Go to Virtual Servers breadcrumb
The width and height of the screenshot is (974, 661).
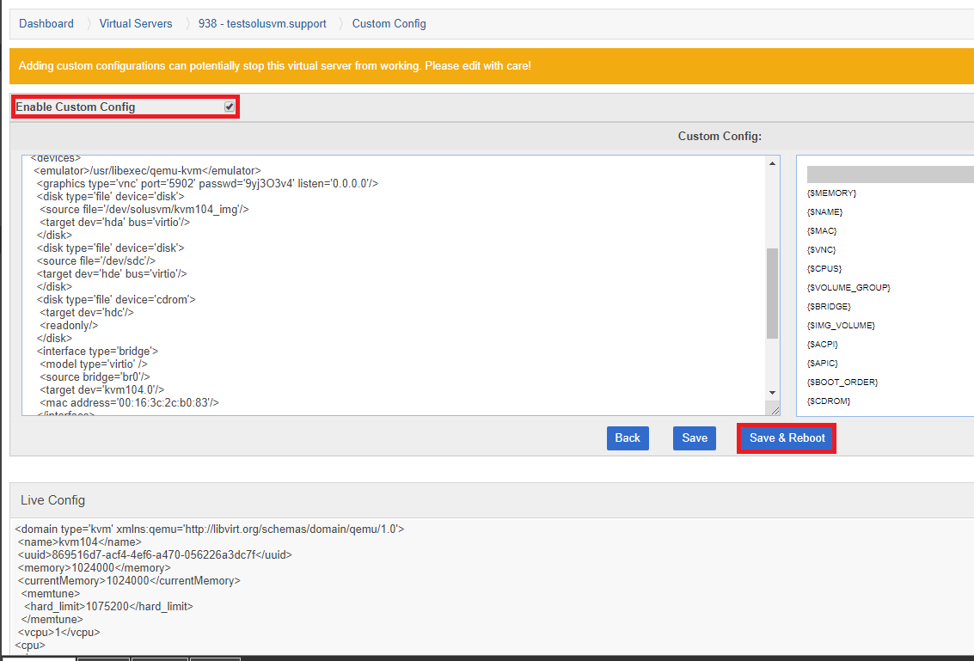tap(136, 23)
